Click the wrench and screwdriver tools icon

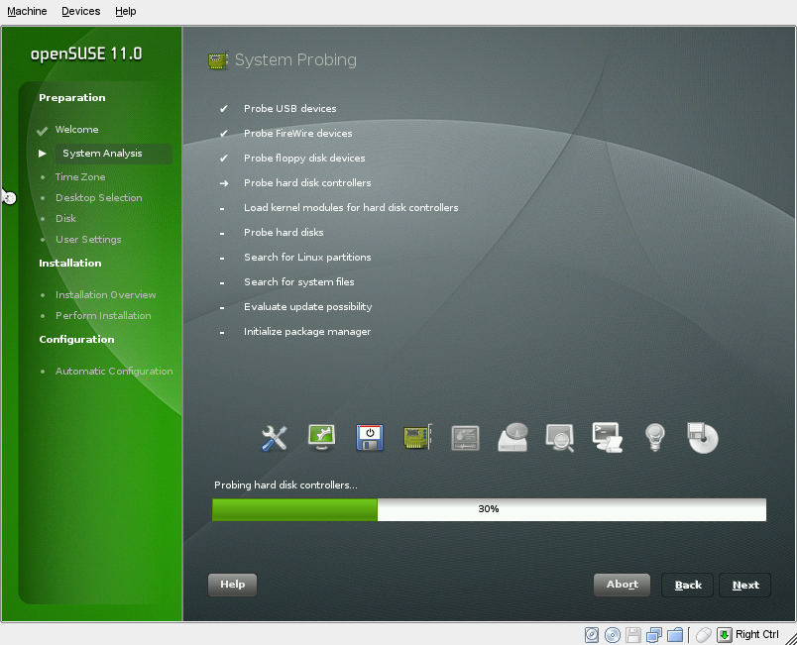click(x=275, y=438)
